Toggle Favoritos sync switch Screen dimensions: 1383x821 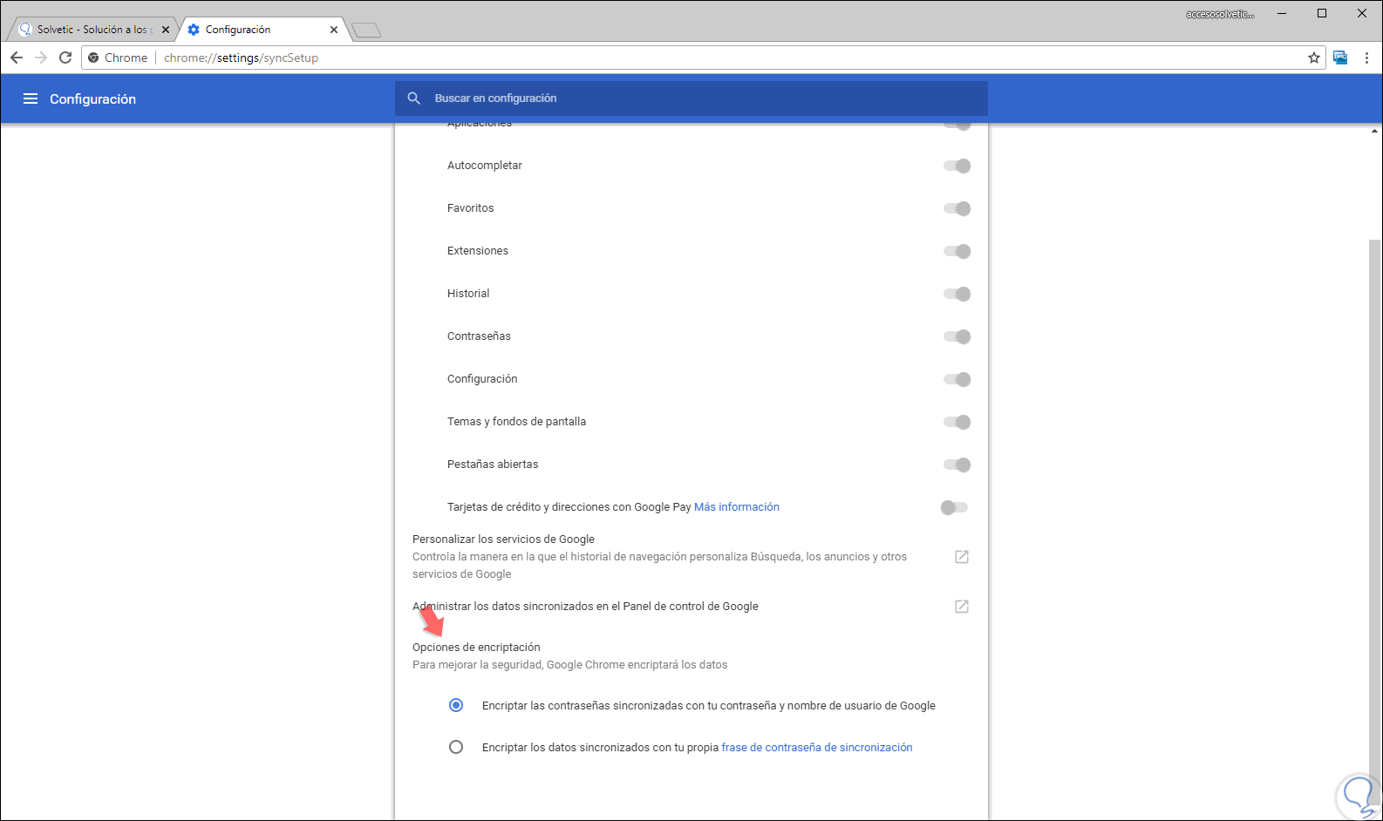957,208
